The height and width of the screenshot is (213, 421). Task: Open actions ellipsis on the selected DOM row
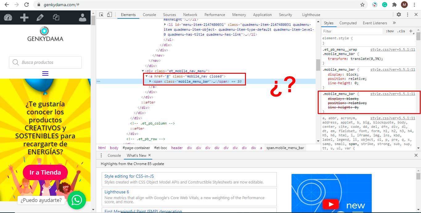tap(98, 81)
